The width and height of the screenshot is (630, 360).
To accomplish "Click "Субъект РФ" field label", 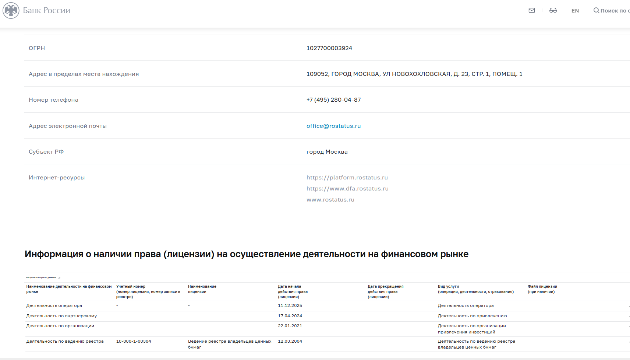I will tap(46, 151).
